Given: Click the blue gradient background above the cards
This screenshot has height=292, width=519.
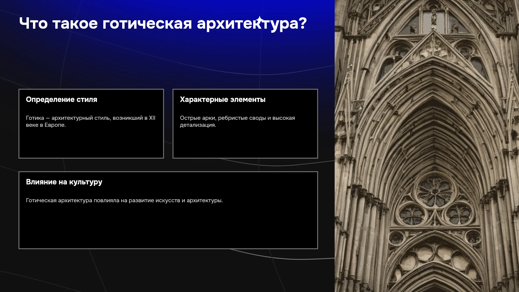Looking at the screenshot, I should (x=168, y=59).
